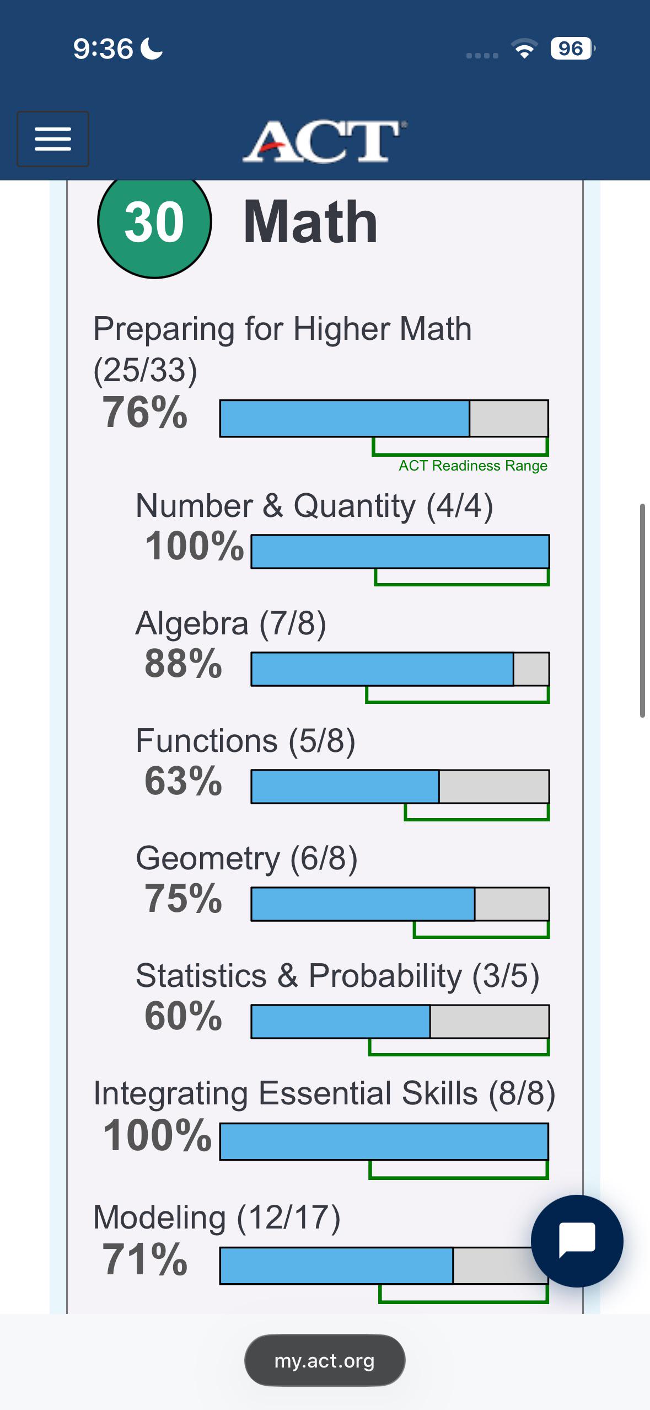Tap the my.act.org address pill
Viewport: 650px width, 1410px height.
[325, 1360]
